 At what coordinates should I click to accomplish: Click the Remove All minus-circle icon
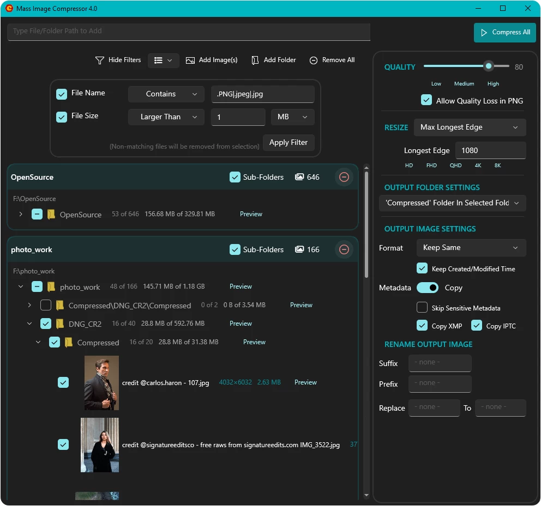(314, 60)
